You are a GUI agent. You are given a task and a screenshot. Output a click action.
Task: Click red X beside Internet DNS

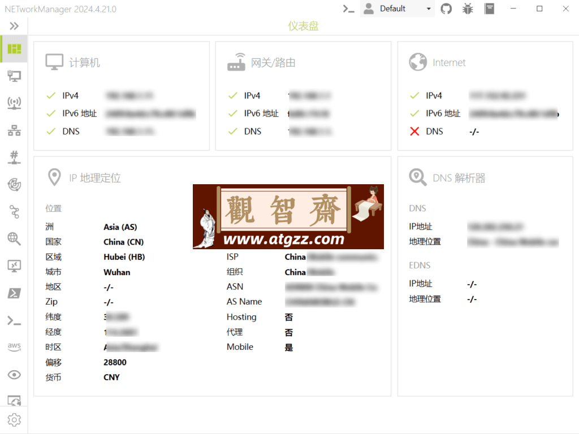[414, 131]
